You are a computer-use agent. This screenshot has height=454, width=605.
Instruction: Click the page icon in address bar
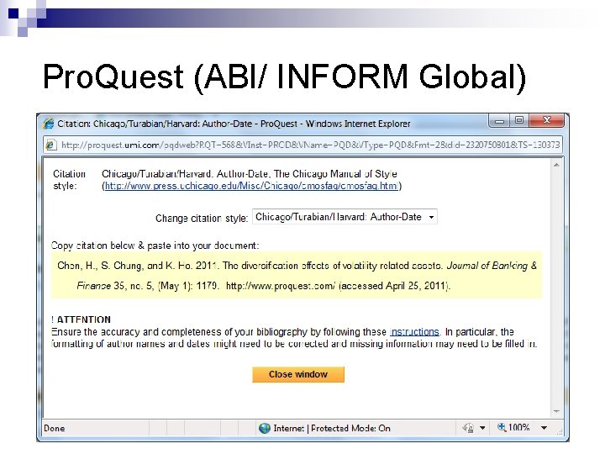tap(50, 145)
